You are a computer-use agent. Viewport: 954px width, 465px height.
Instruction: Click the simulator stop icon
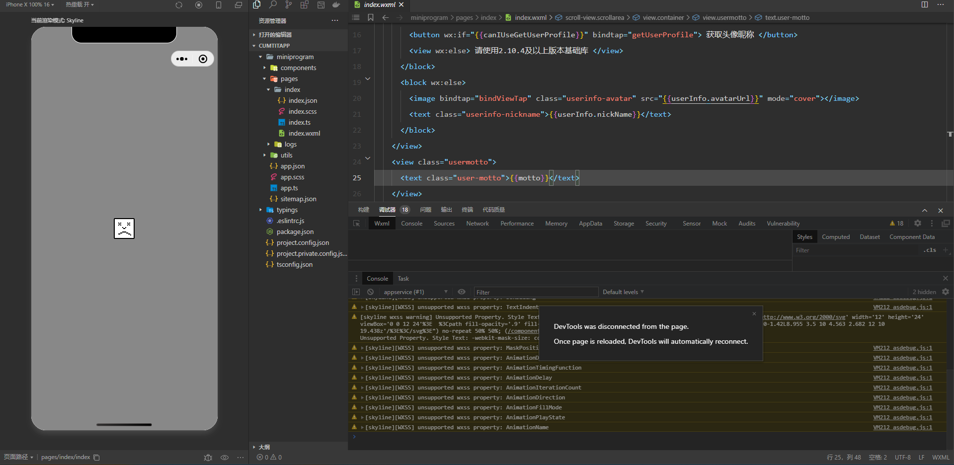pos(199,5)
